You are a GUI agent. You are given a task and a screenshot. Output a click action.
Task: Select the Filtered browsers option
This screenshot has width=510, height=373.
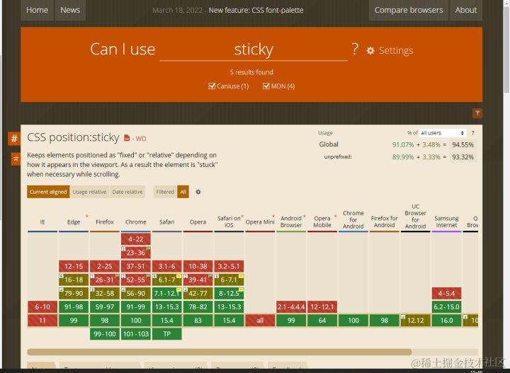(x=165, y=192)
